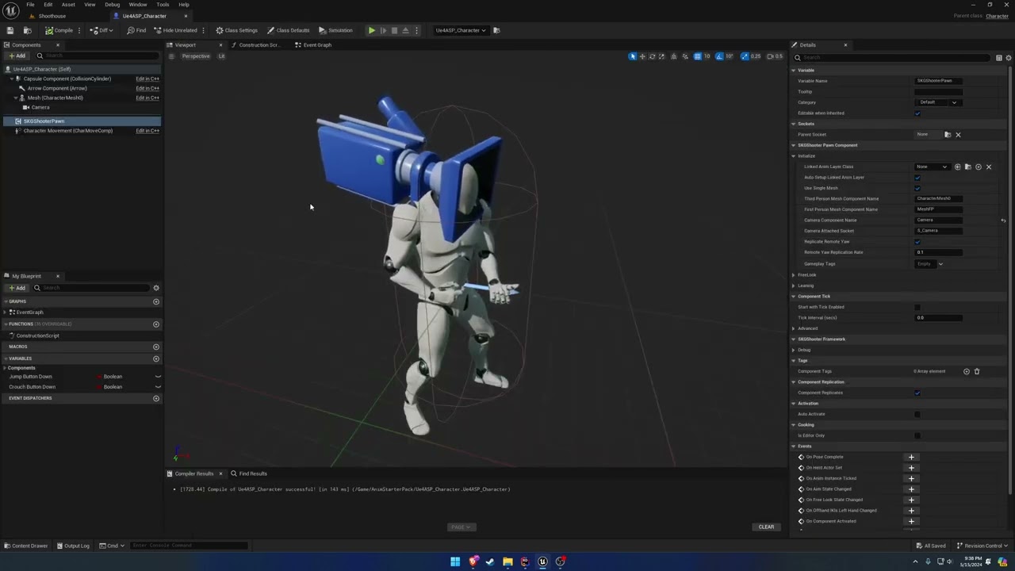Click the Find button

coord(136,30)
